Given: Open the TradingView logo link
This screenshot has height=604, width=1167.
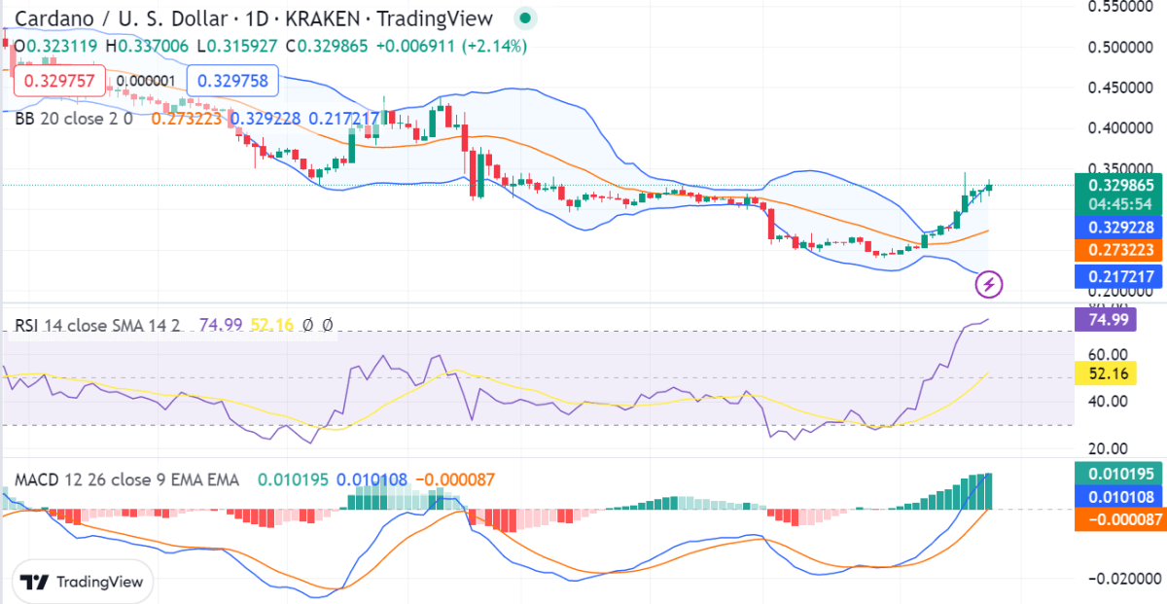Looking at the screenshot, I should click(x=84, y=582).
